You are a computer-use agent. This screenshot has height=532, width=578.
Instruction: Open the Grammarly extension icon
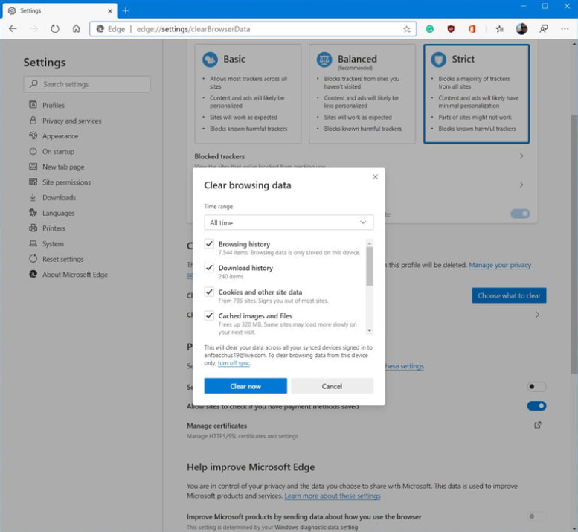430,29
